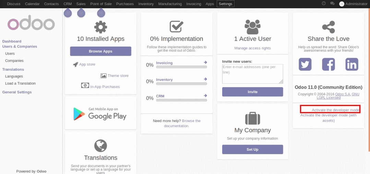Image resolution: width=370 pixels, height=174 pixels.
Task: Click the gear icon above Installed Apps
Action: click(100, 27)
